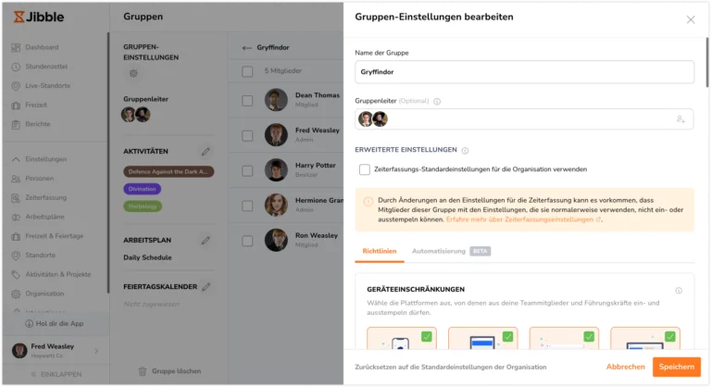Screen dimensions: 711x387
Task: Click trash icon for Gruppe löschen
Action: [x=143, y=371]
